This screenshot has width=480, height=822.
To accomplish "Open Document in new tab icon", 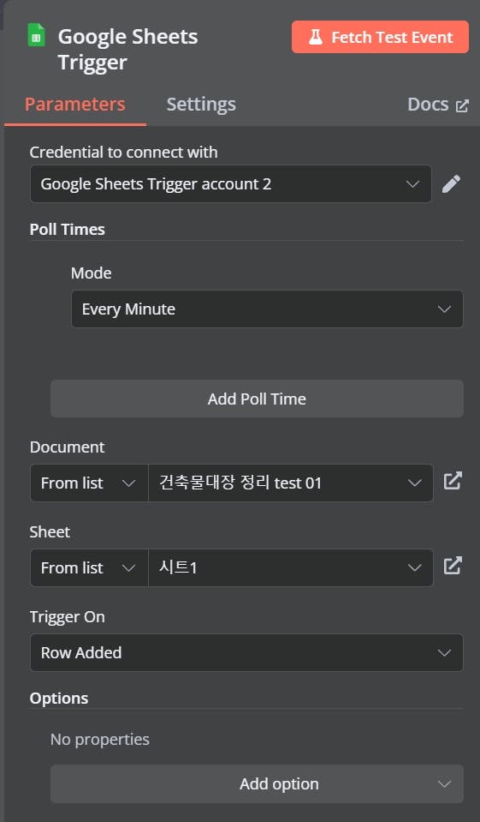I will pos(453,481).
